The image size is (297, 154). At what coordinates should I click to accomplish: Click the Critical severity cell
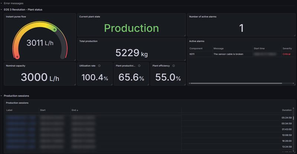pos(286,54)
